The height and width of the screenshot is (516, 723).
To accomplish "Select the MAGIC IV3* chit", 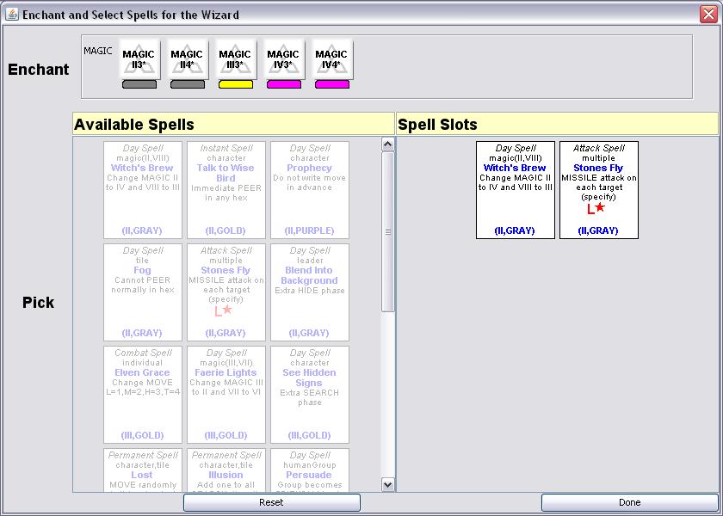I will tap(283, 59).
